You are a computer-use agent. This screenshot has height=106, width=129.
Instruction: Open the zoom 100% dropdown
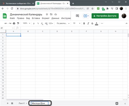(x=26, y=23)
